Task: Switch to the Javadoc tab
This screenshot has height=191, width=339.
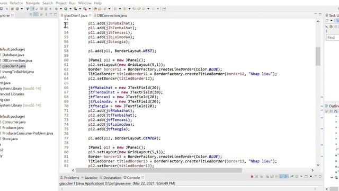Action: click(x=90, y=178)
